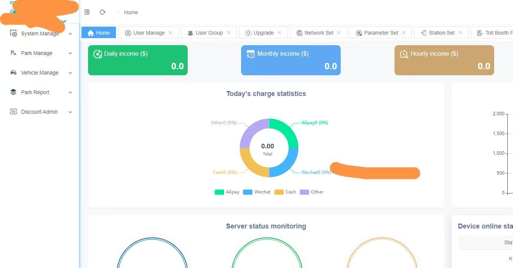
Task: Click the Alipay0 (0%) chart label
Action: point(315,123)
